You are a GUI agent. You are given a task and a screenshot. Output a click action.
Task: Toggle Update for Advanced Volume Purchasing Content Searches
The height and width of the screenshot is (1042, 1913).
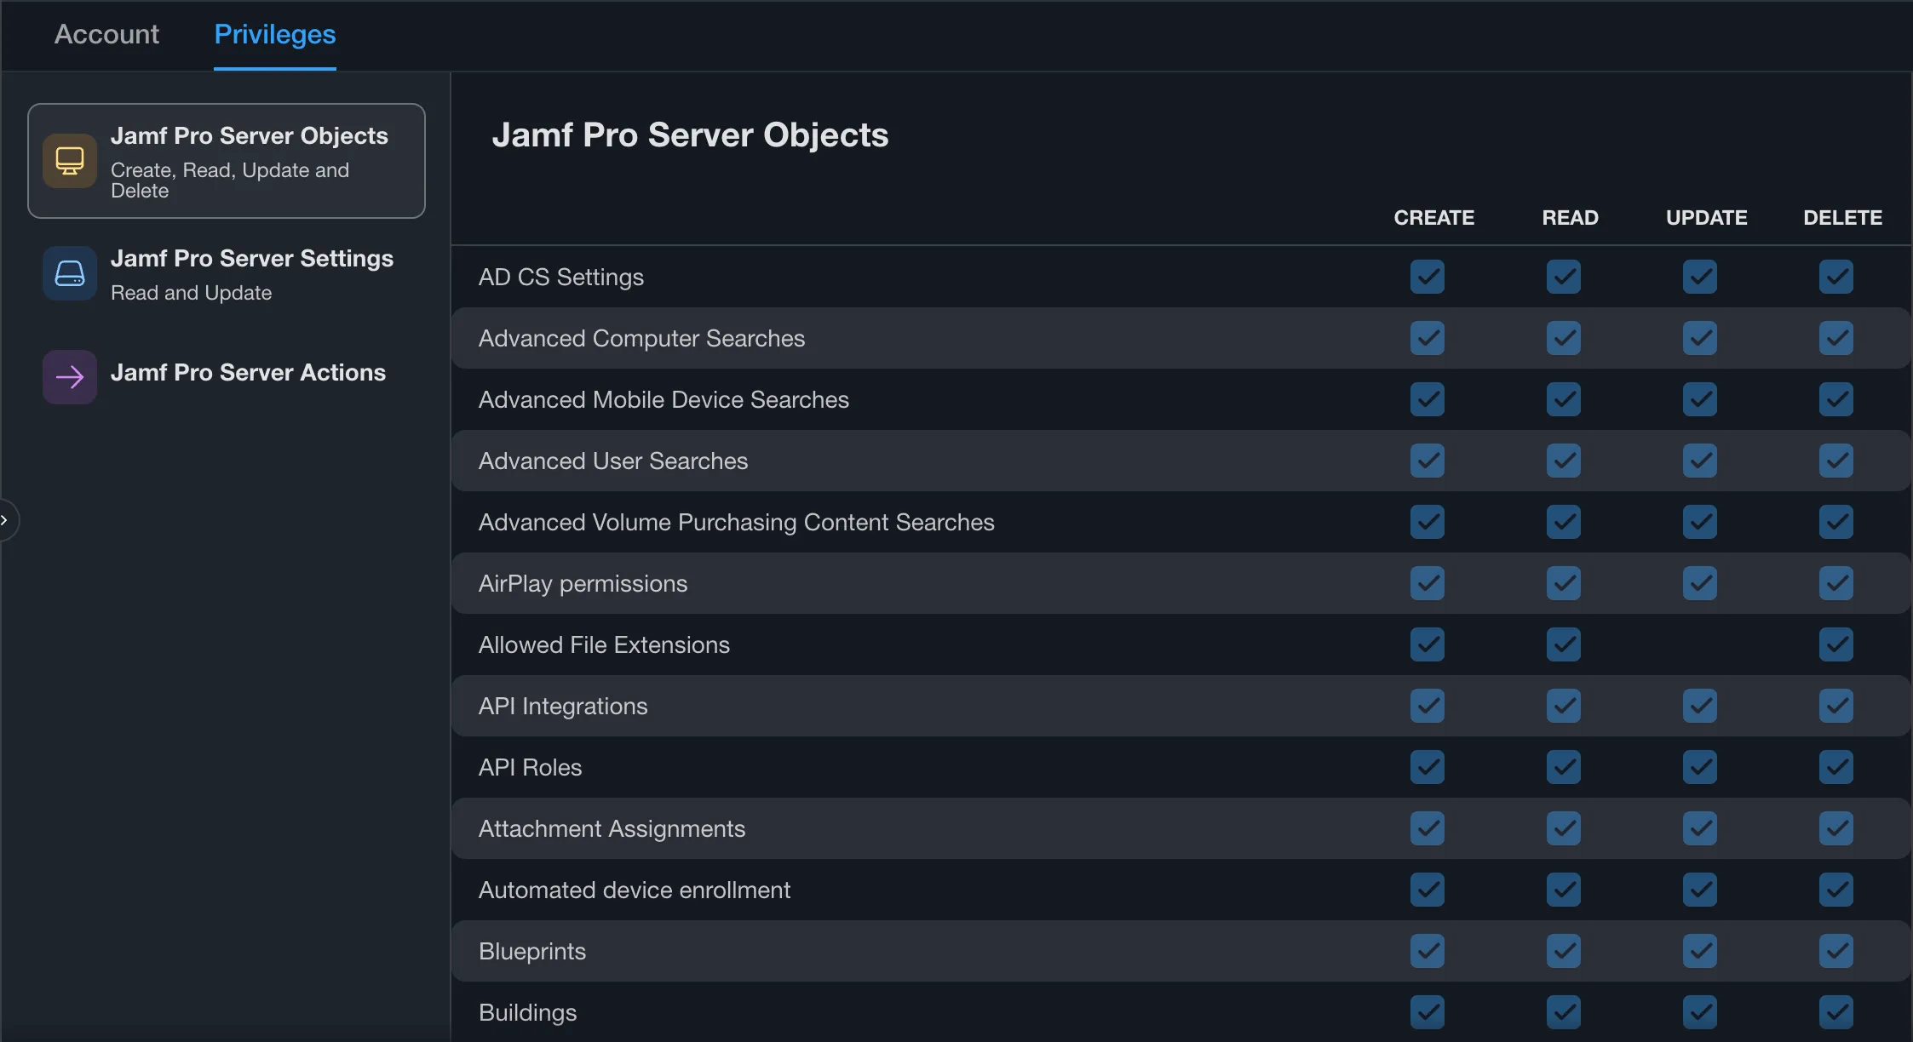click(1700, 522)
